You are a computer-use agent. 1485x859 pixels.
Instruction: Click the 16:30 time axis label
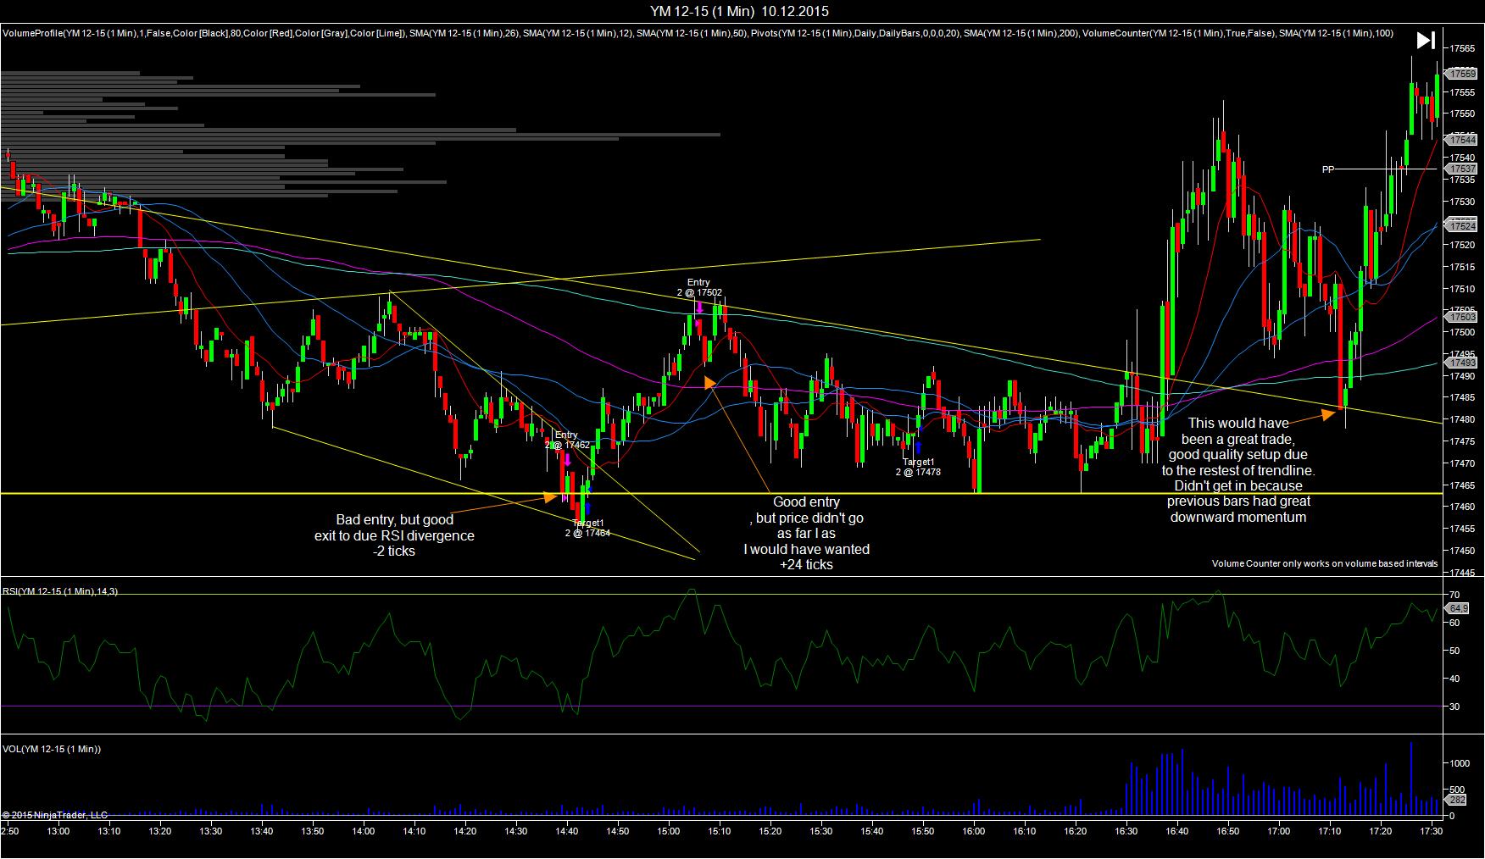point(1126,832)
